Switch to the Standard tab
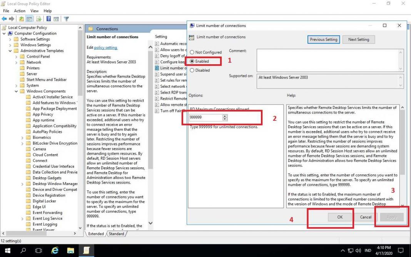 (x=116, y=234)
